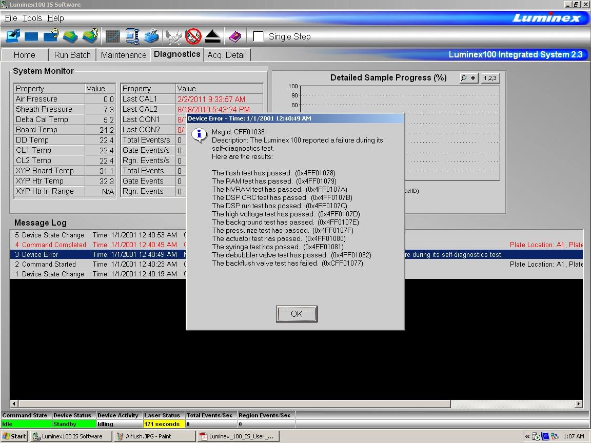Click the message log right scroll arrow
The image size is (591, 443).
pos(579,404)
